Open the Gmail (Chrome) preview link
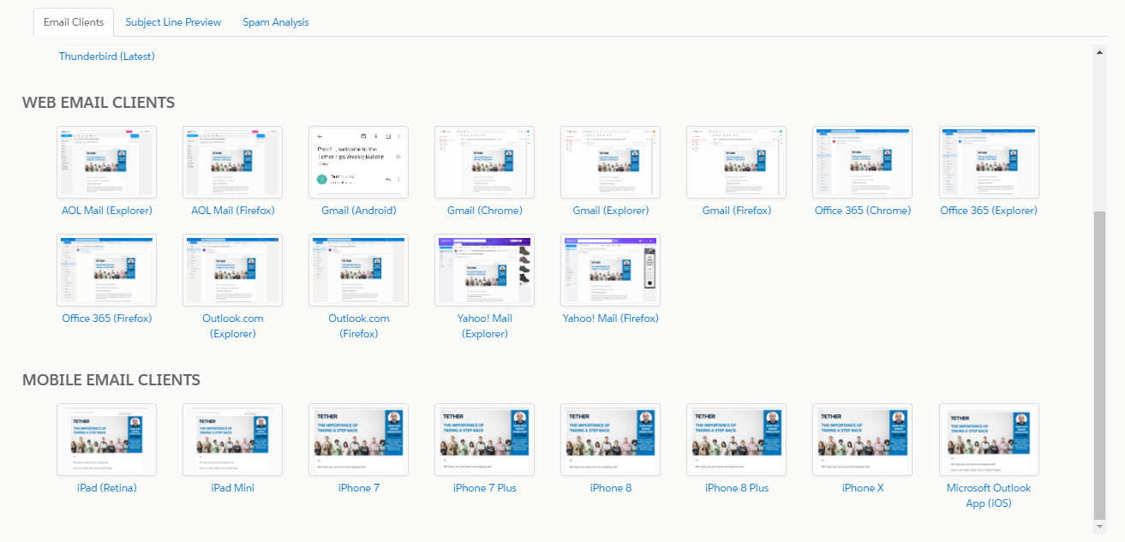 tap(484, 210)
